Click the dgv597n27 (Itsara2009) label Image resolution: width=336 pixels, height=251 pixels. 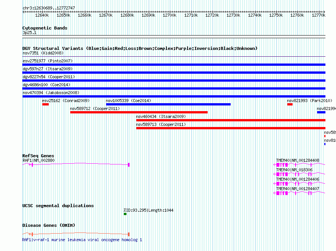[48, 69]
